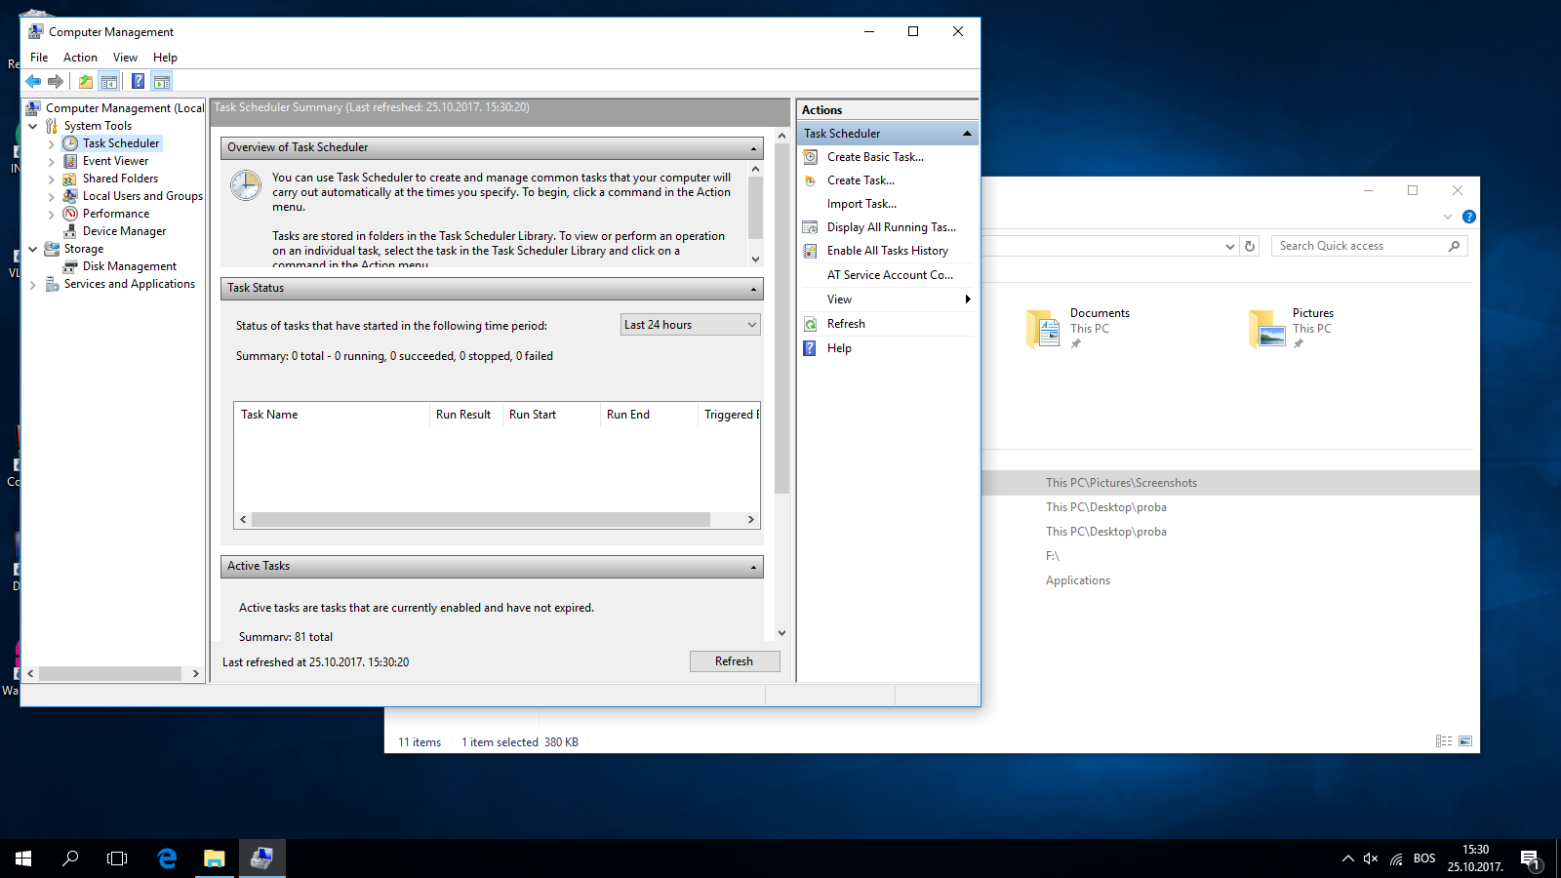Open the Explorer address bar history dropdown
This screenshot has width=1561, height=878.
[x=1229, y=247]
